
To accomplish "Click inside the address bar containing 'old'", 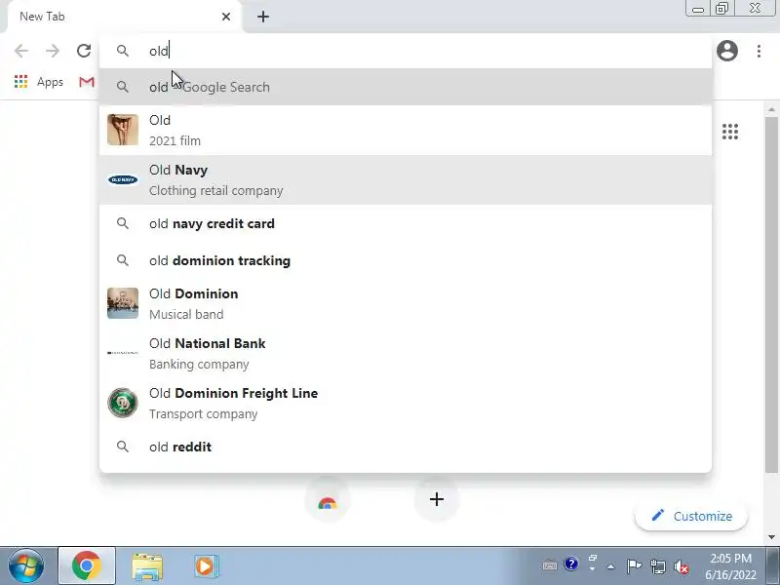I will point(406,51).
